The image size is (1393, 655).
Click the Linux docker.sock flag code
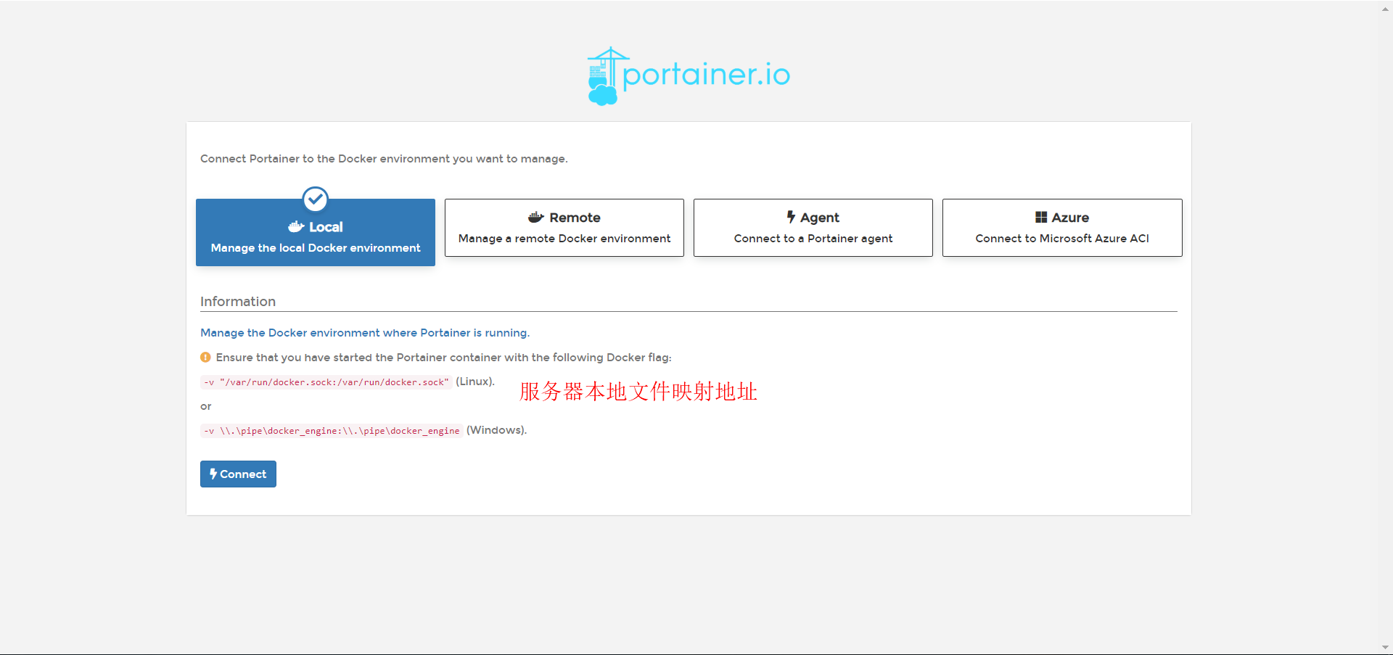[326, 382]
